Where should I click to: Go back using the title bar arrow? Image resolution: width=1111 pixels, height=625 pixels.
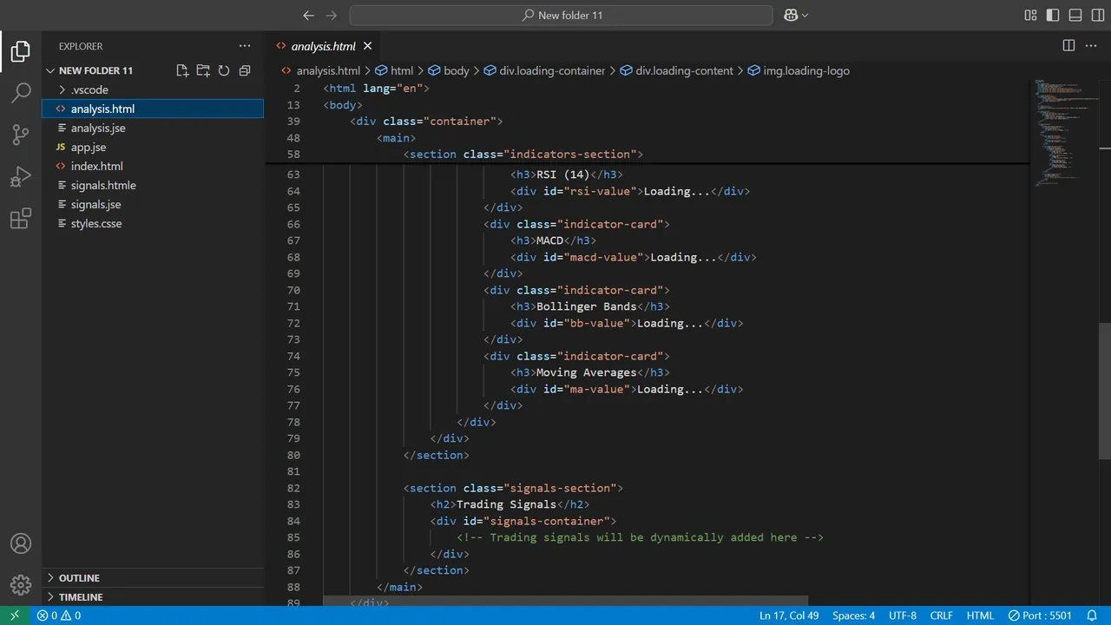coord(309,16)
